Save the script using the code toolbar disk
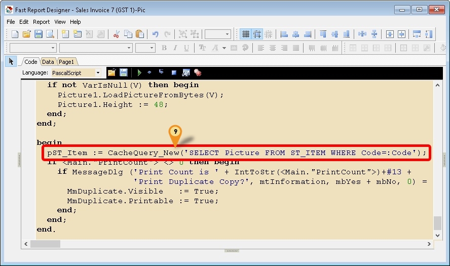This screenshot has height=266, width=450. click(x=123, y=73)
